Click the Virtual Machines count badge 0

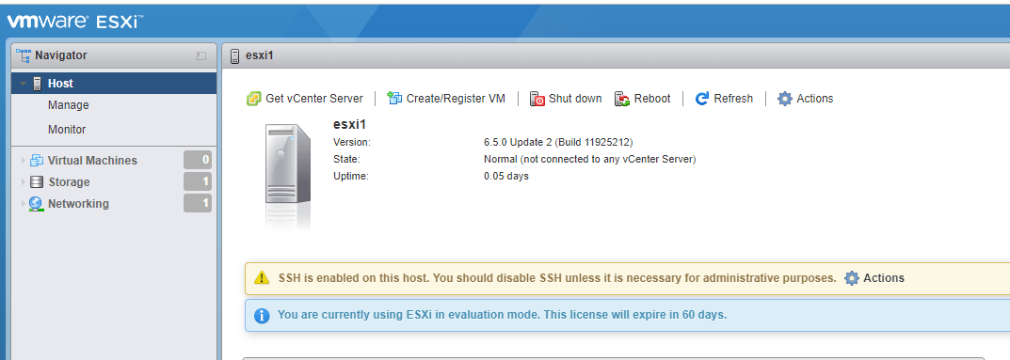tap(198, 160)
